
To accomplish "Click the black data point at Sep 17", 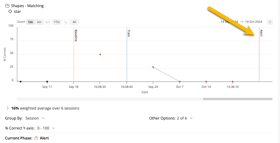I will (x=47, y=81).
